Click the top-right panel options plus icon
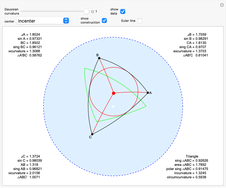 point(221,5)
